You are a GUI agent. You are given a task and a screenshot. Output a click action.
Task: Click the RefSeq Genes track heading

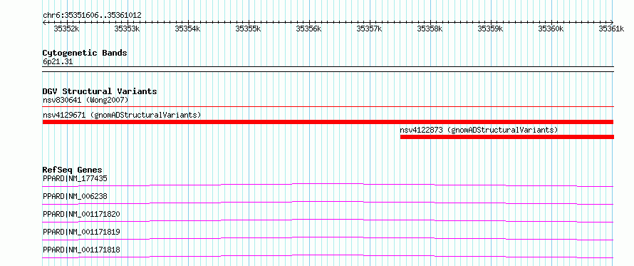73,170
